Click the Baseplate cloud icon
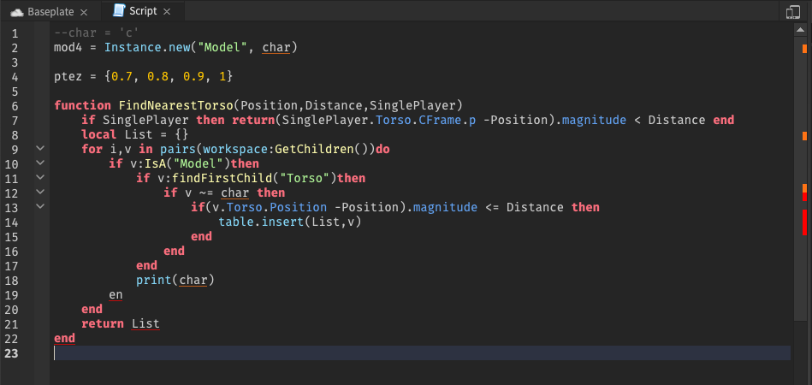Viewport: 812px width, 385px height. (17, 12)
